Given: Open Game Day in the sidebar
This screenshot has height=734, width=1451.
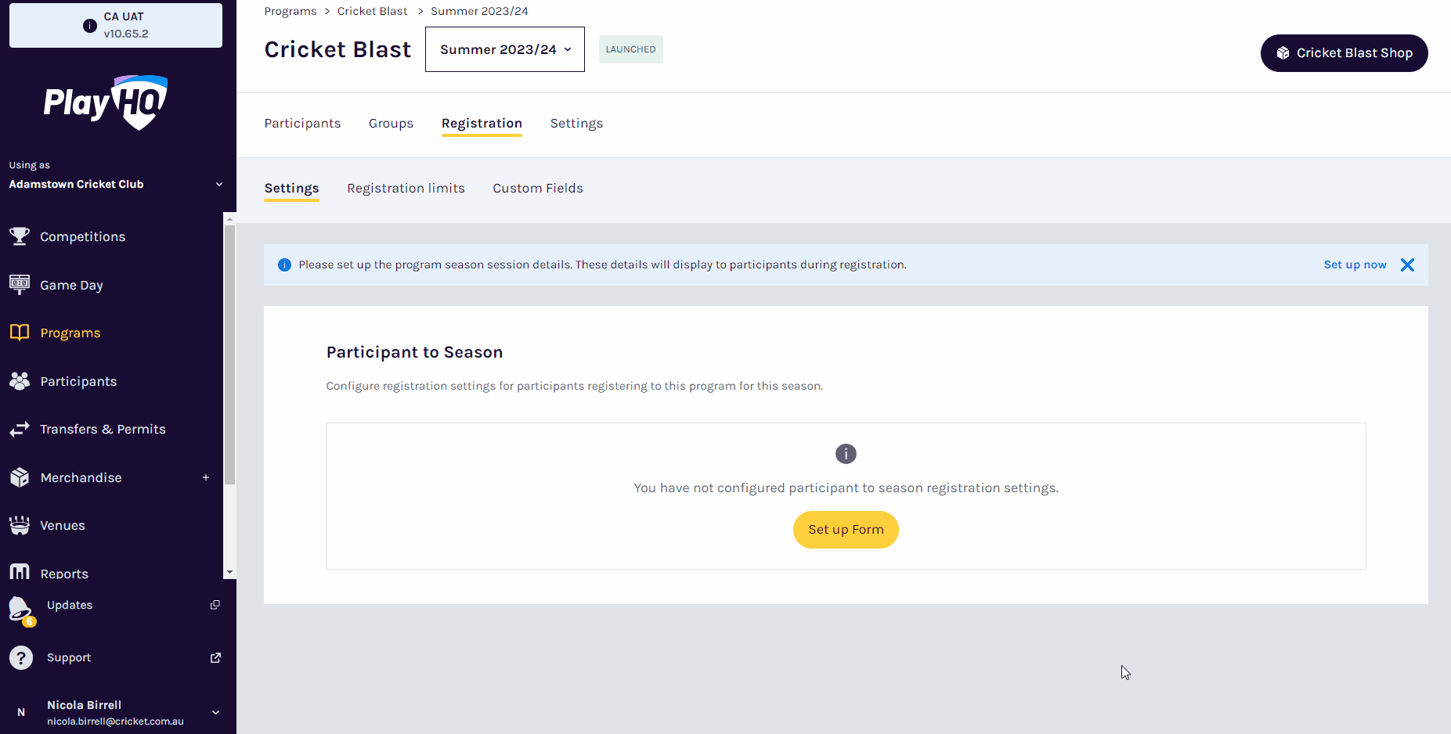Looking at the screenshot, I should point(71,285).
